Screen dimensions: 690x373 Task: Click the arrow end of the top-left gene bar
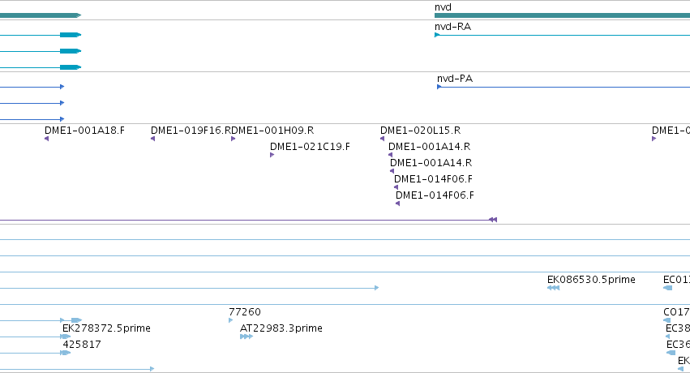pyautogui.click(x=79, y=15)
